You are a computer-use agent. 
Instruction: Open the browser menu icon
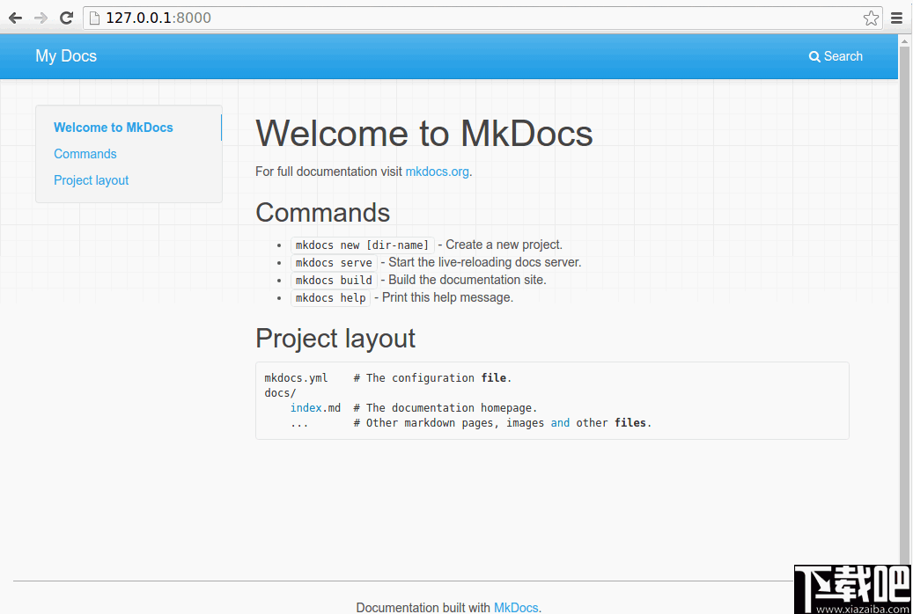[x=897, y=18]
